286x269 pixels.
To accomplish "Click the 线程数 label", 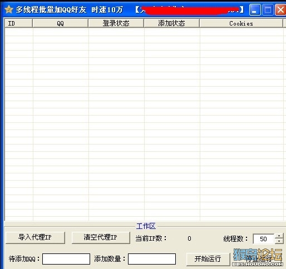I will (235, 238).
